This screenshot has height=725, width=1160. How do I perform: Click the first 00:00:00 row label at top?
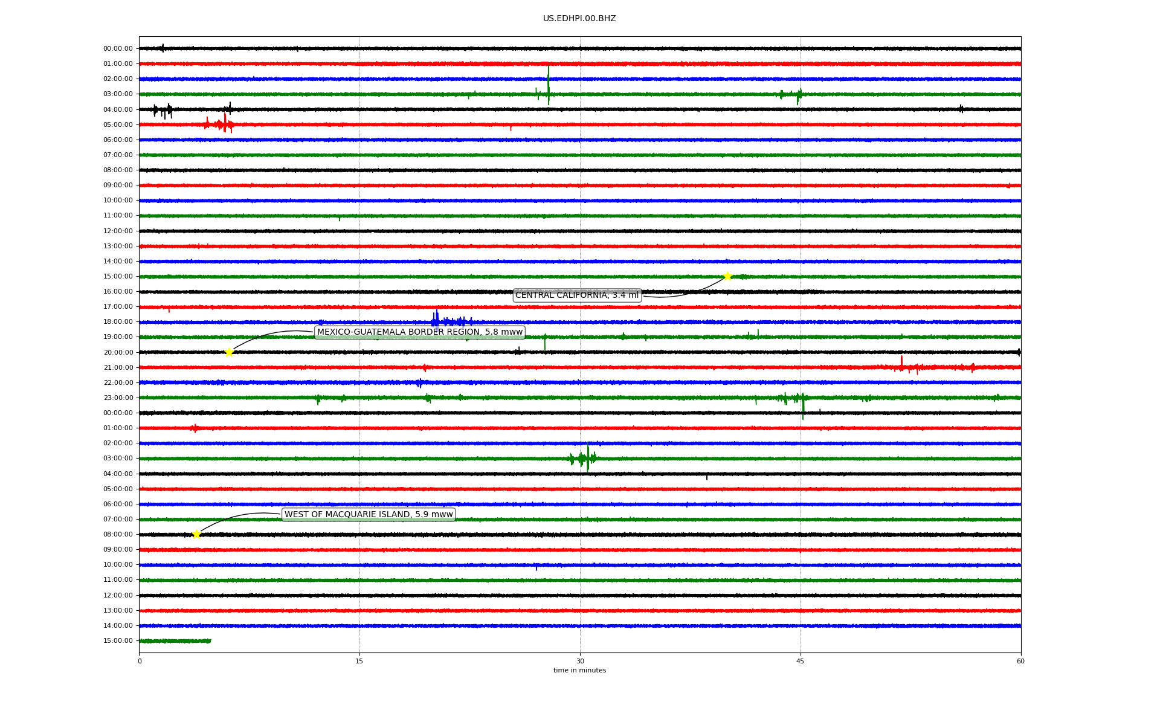pyautogui.click(x=118, y=49)
